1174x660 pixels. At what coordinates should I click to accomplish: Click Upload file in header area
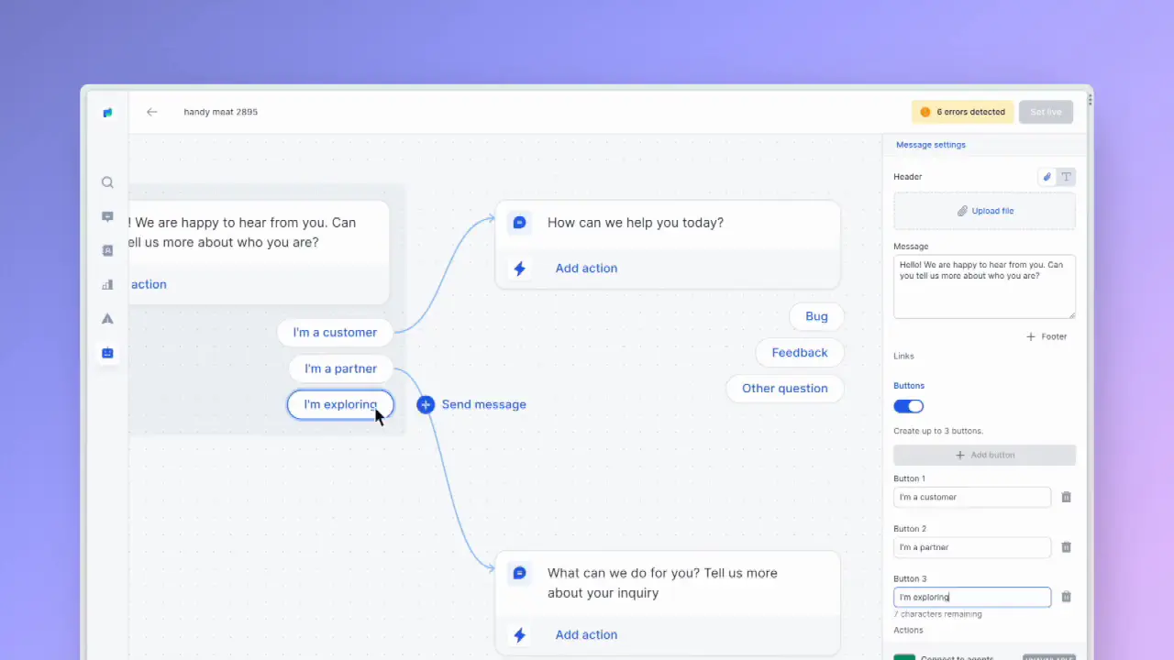(x=985, y=211)
